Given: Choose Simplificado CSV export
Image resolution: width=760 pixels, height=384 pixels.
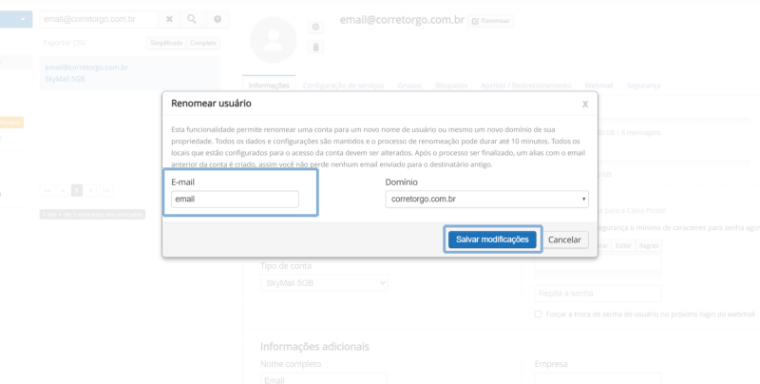Looking at the screenshot, I should [x=166, y=43].
